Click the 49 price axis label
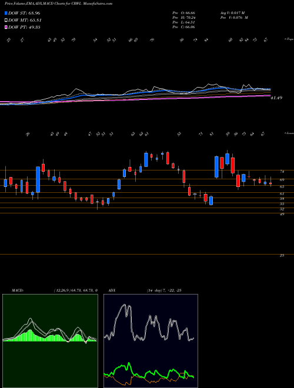 tap(282, 215)
